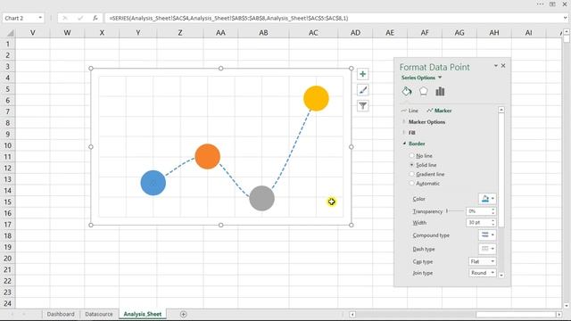Collapse the Border section
571x321 pixels.
(x=417, y=144)
